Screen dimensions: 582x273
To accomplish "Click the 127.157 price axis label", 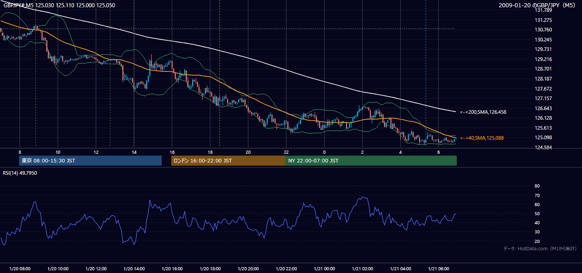I will coord(543,98).
